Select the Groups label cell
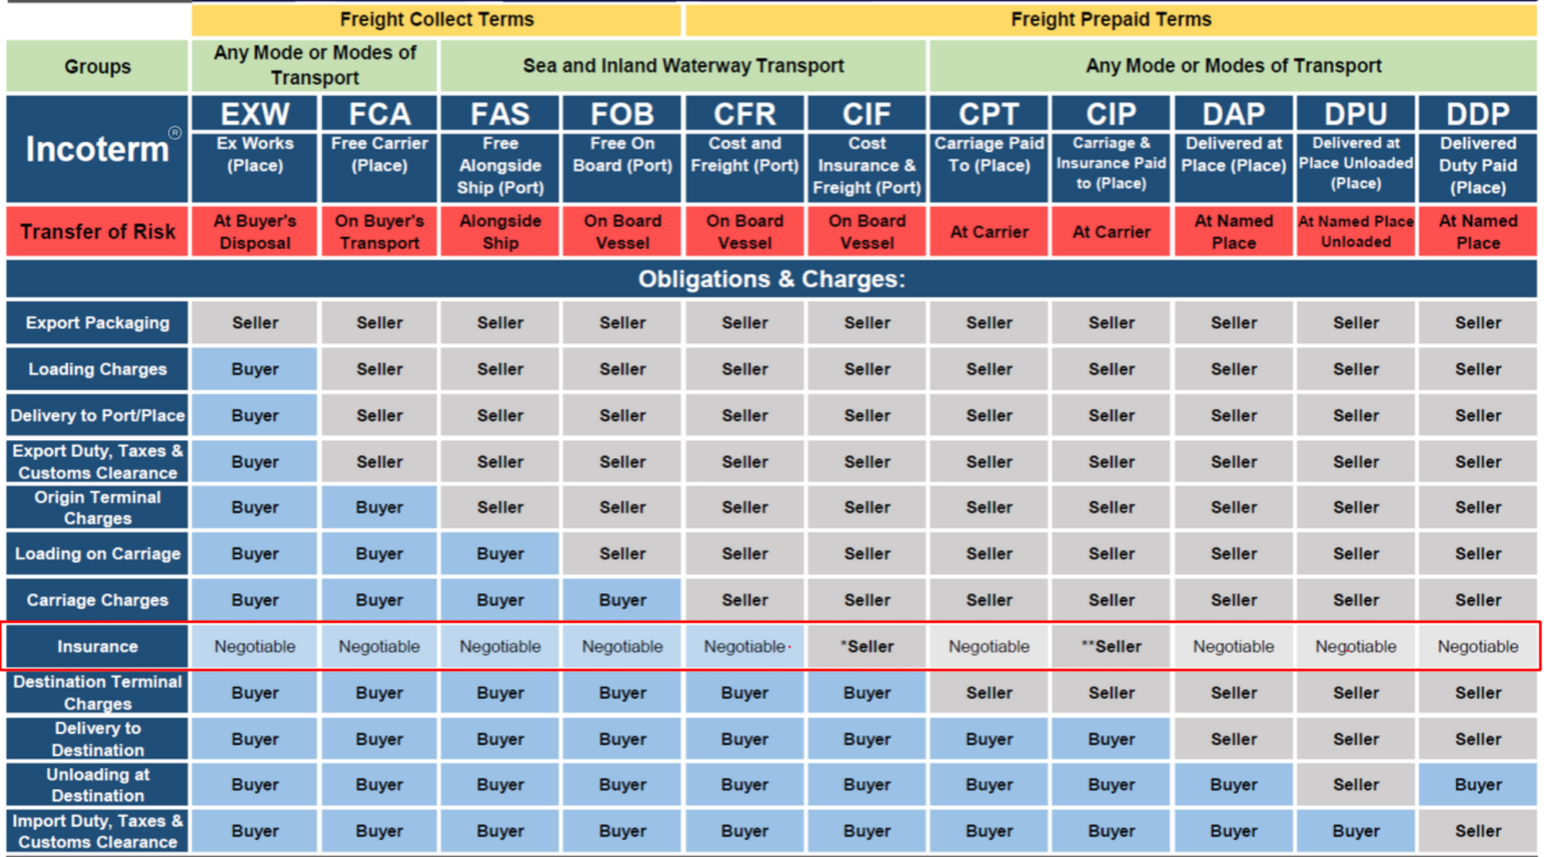The width and height of the screenshot is (1544, 857). click(x=97, y=66)
